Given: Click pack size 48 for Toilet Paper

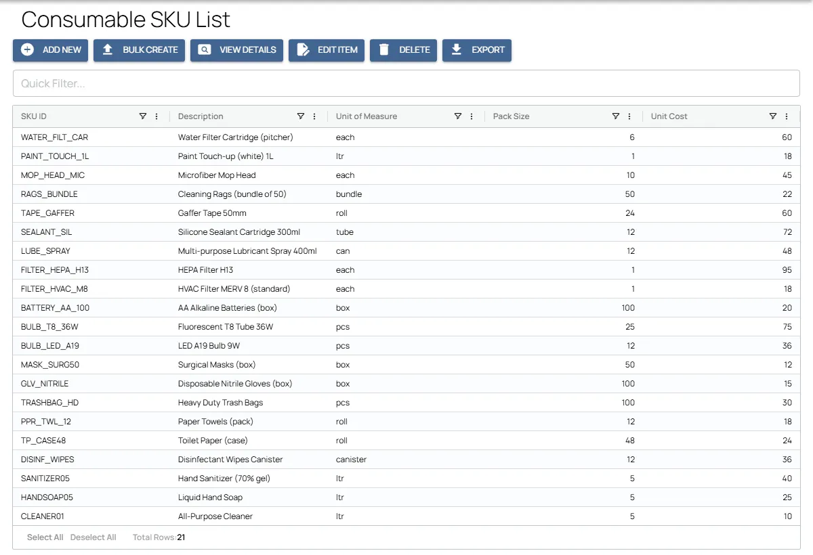Looking at the screenshot, I should tap(564, 441).
